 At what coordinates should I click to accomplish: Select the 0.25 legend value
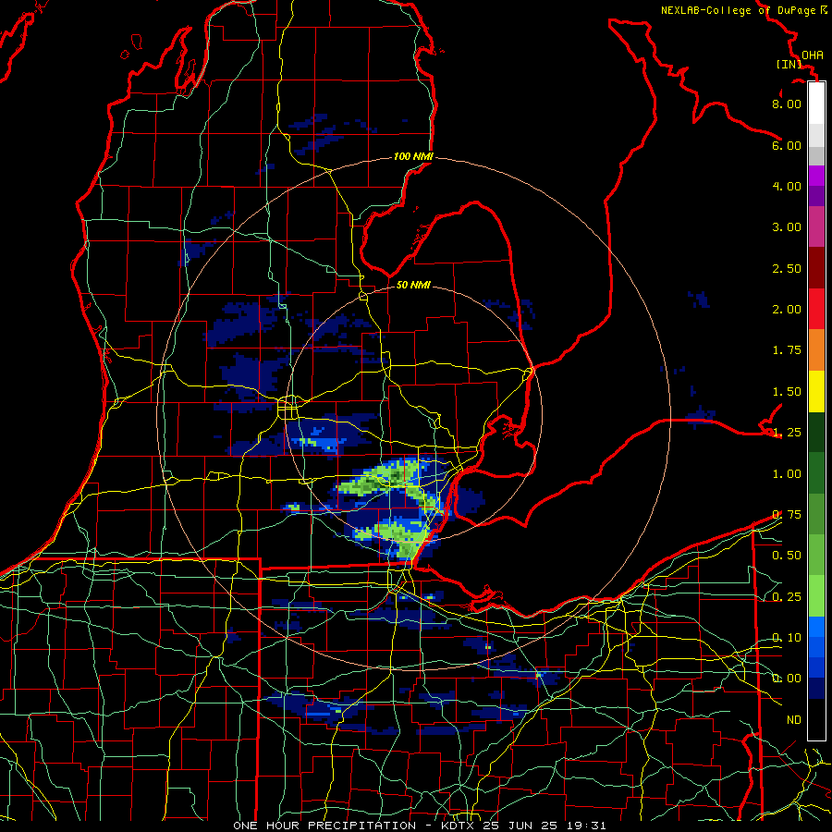(x=787, y=597)
